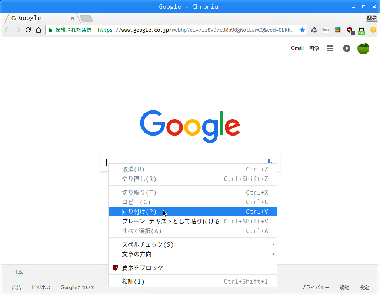The image size is (380, 295).
Task: Open the recycle extension icon
Action: point(314,30)
